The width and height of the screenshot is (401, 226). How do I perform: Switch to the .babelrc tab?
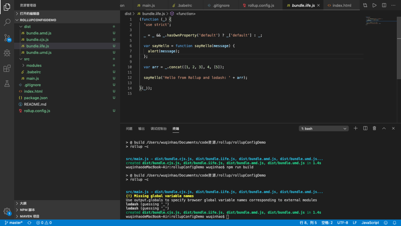(x=185, y=5)
